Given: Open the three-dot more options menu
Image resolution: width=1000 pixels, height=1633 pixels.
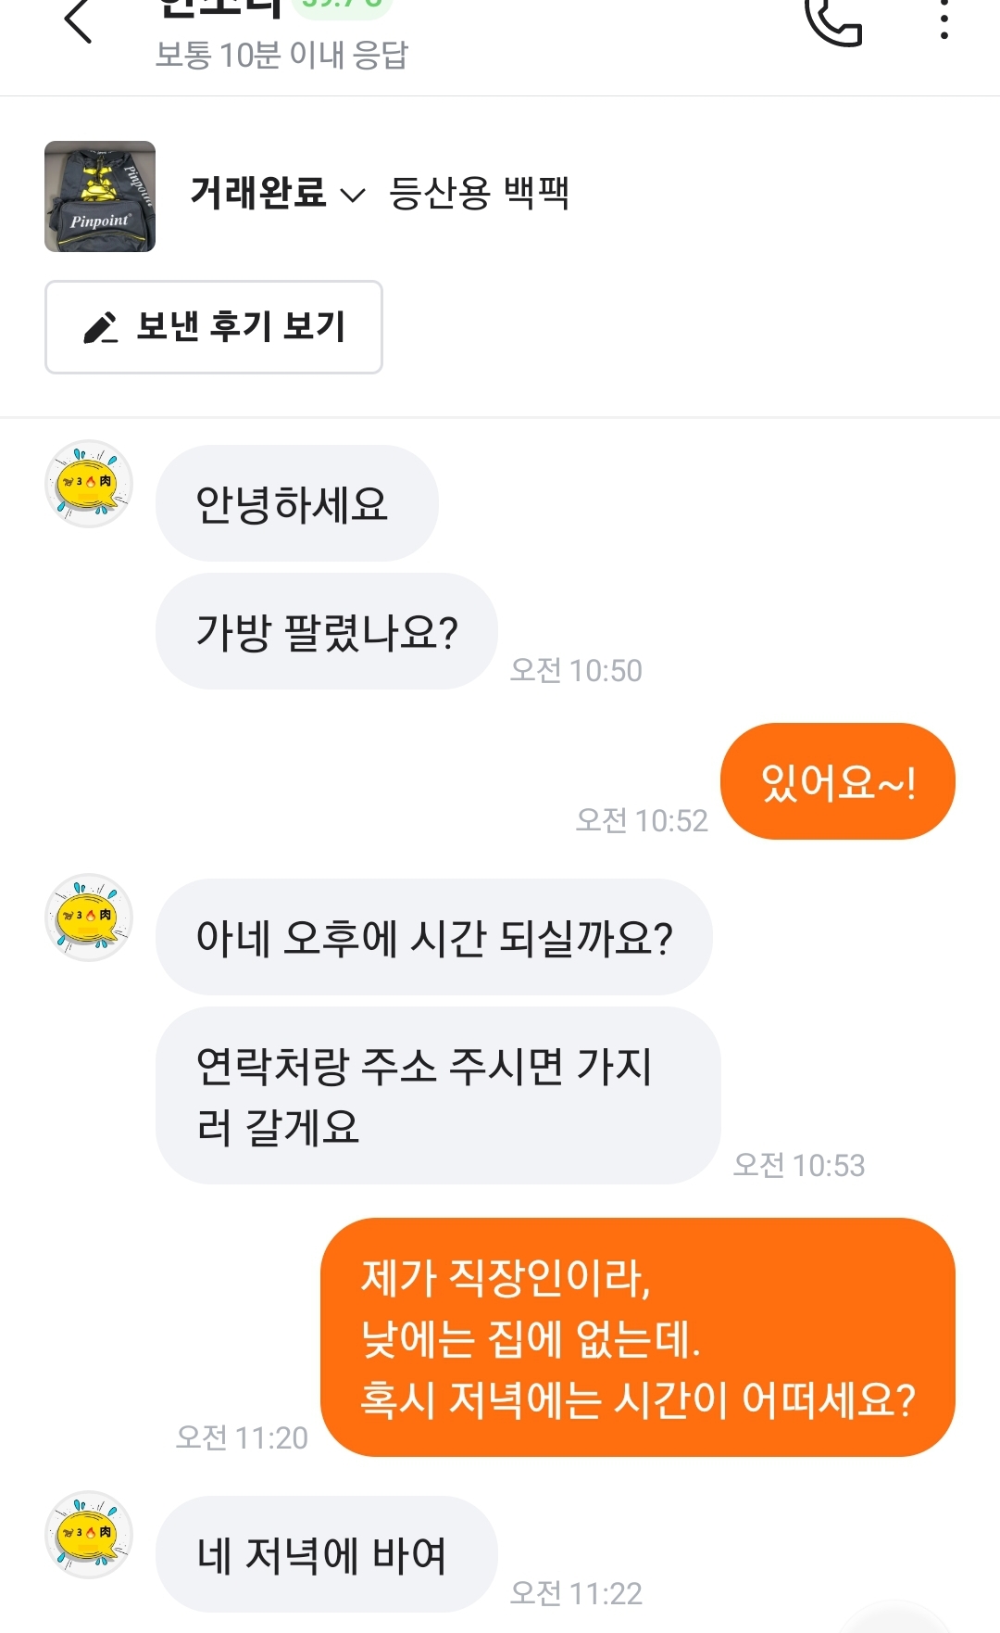Looking at the screenshot, I should (944, 20).
